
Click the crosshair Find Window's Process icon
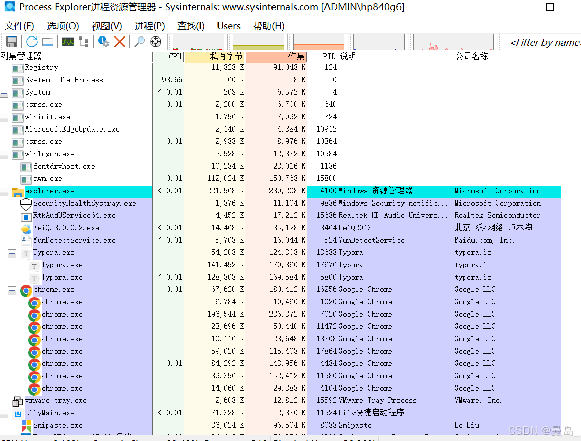156,42
